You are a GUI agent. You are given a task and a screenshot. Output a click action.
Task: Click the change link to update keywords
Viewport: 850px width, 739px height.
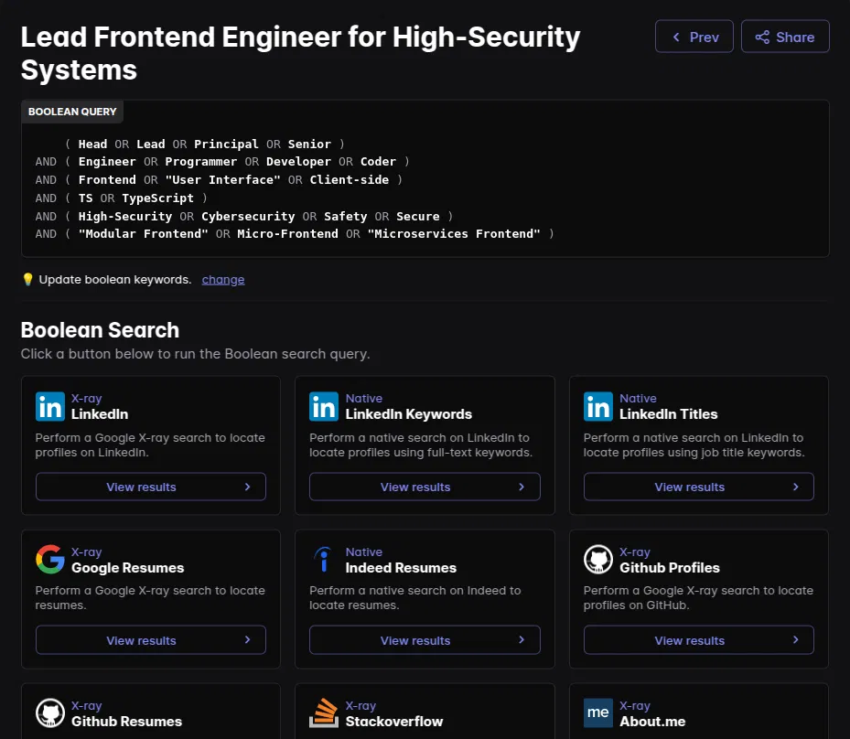click(x=222, y=279)
